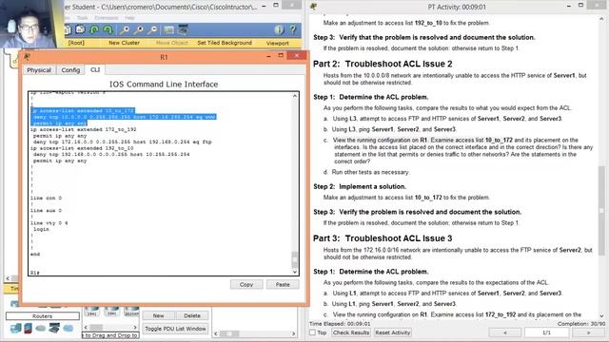Click the Routers category label box

pos(42,316)
